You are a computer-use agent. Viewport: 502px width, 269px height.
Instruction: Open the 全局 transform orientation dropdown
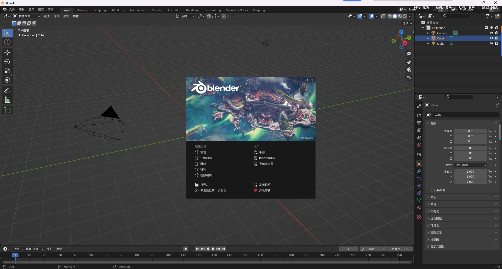pyautogui.click(x=185, y=16)
